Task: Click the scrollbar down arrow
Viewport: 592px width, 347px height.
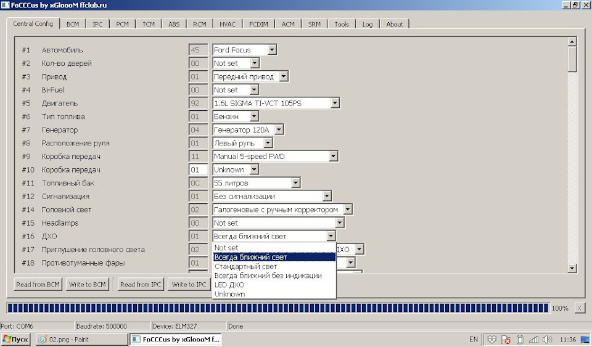Action: point(572,268)
